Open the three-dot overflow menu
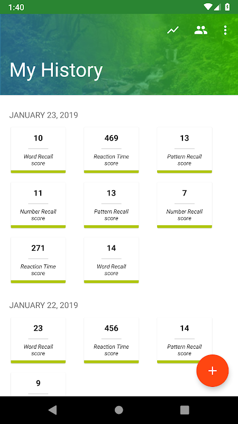This screenshot has height=424, width=238. coord(225,30)
